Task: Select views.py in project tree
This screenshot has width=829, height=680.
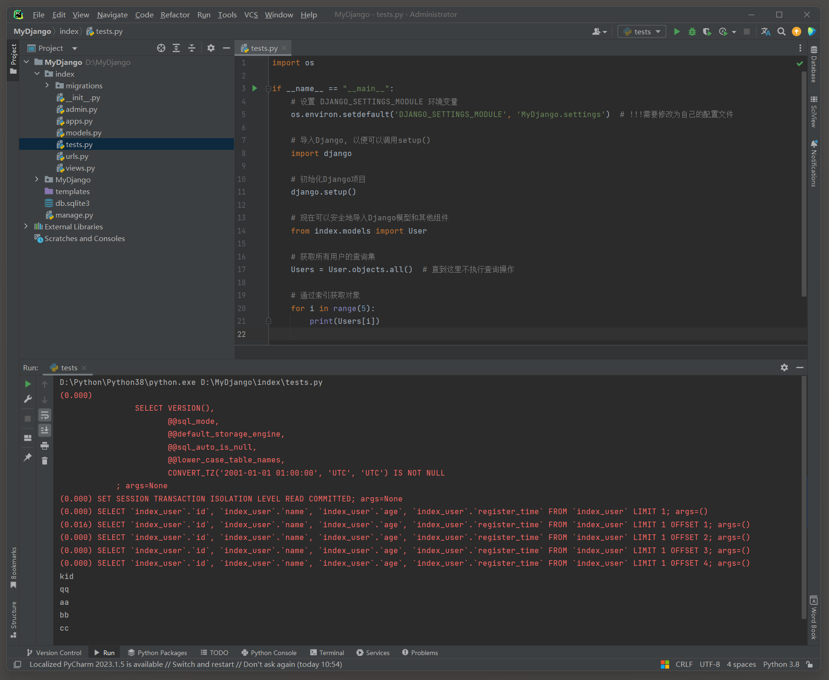Action: point(80,168)
